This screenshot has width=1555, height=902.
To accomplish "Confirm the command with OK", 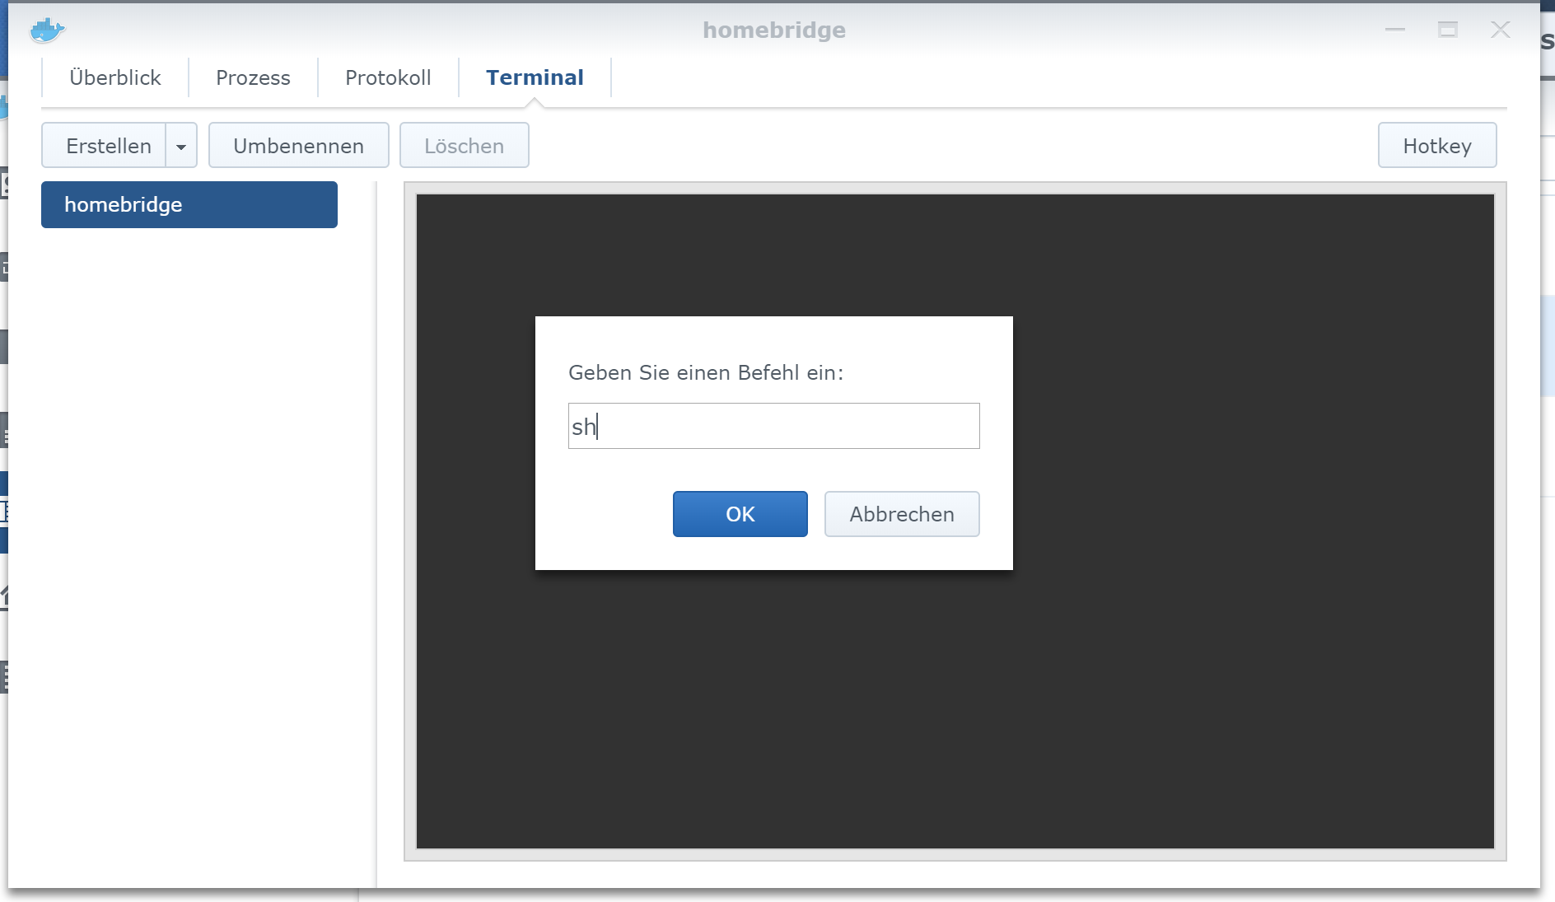I will (740, 514).
